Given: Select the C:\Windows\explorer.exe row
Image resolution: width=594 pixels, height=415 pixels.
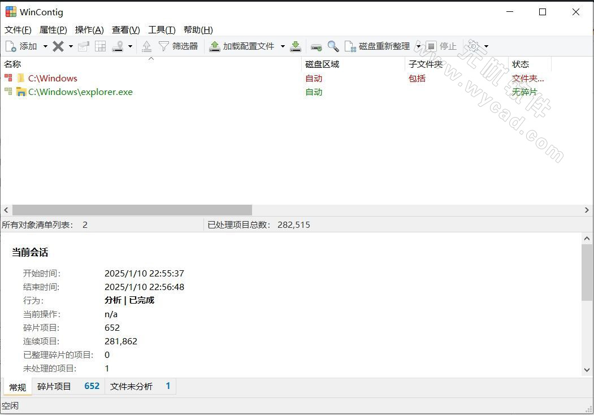Looking at the screenshot, I should (x=276, y=92).
